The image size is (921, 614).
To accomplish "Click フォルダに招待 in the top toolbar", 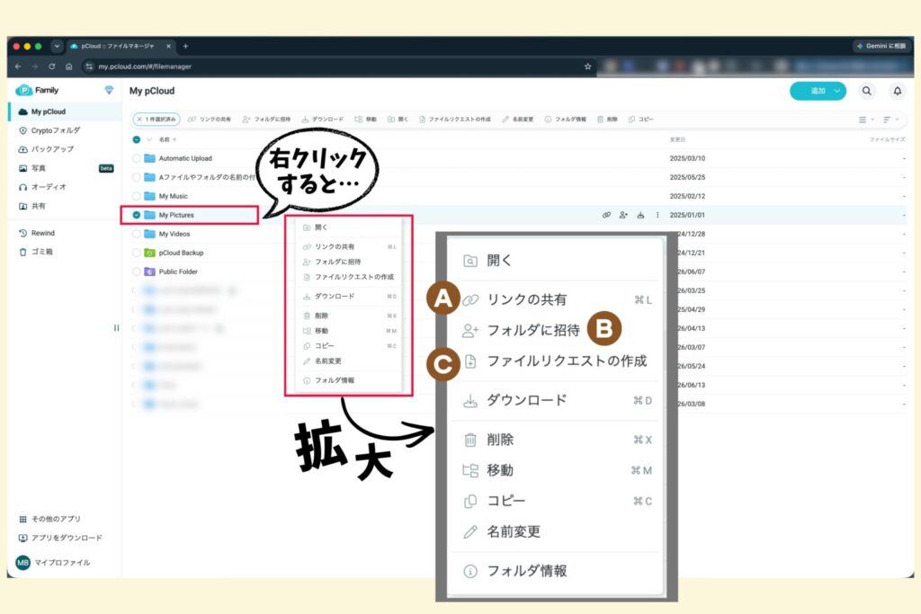I will click(x=266, y=120).
